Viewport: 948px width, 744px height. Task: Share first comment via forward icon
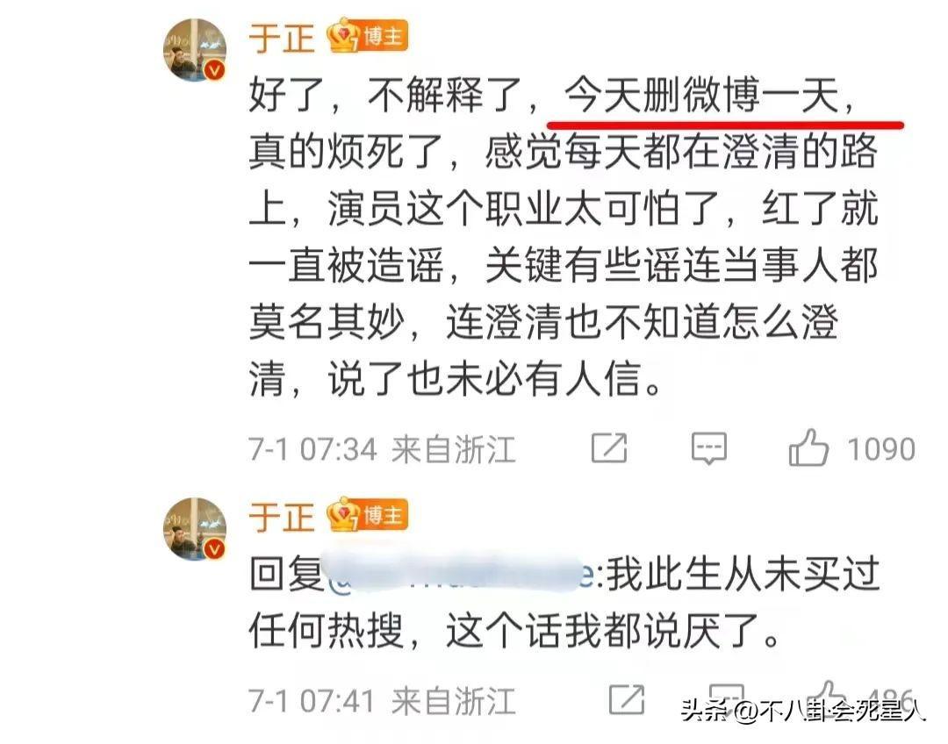(x=609, y=447)
